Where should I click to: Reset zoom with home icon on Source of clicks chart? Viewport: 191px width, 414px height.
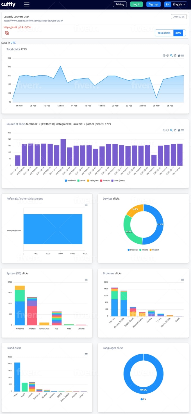(x=179, y=130)
